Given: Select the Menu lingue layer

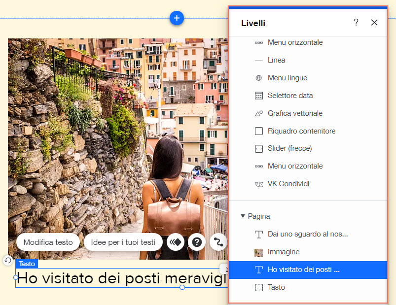Looking at the screenshot, I should tap(308, 78).
